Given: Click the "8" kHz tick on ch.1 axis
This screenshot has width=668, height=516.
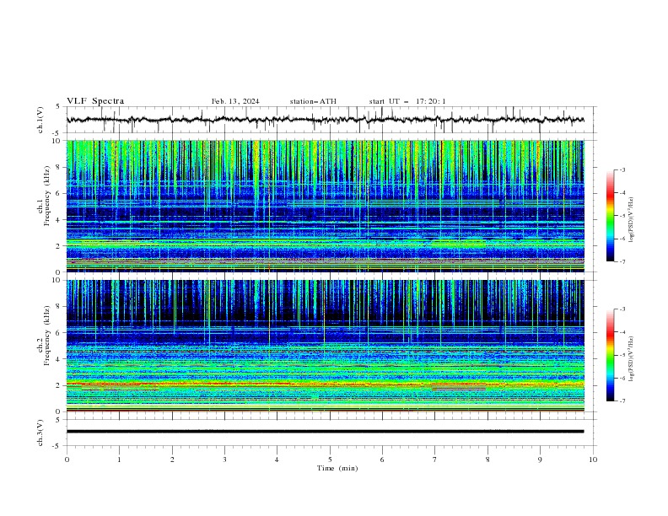Looking at the screenshot, I should 58,167.
